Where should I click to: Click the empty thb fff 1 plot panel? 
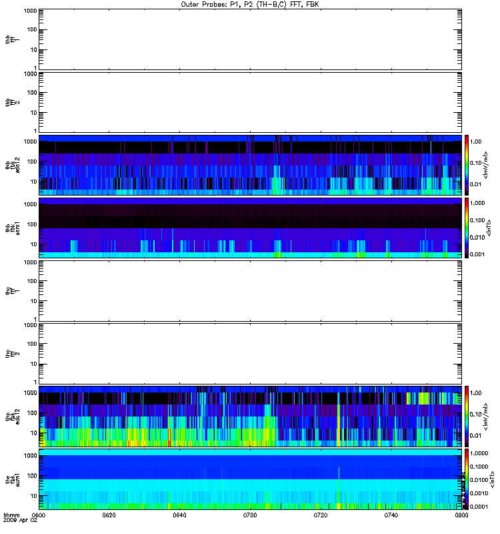(250, 39)
